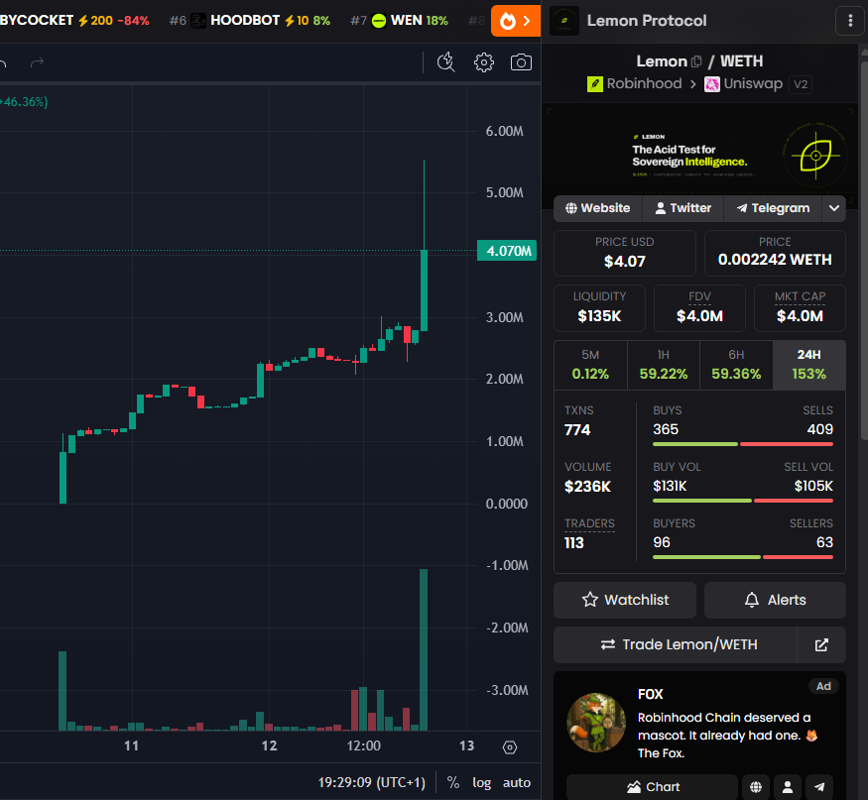Click the WEN token green icon
The width and height of the screenshot is (868, 800).
[379, 21]
